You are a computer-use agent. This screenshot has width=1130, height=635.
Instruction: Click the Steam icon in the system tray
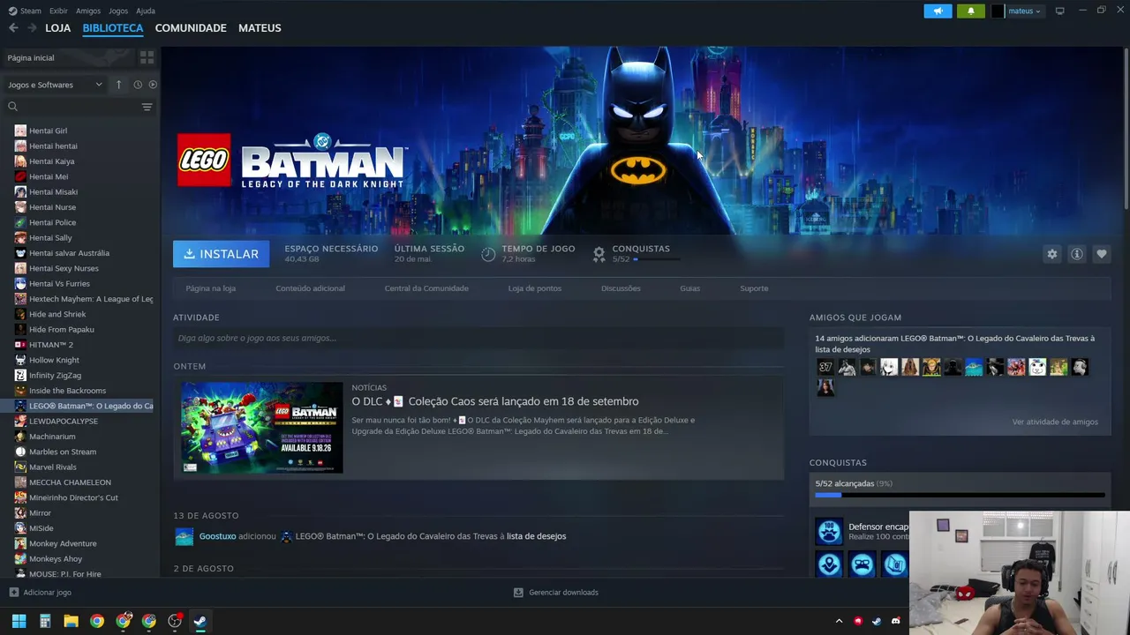pyautogui.click(x=877, y=621)
